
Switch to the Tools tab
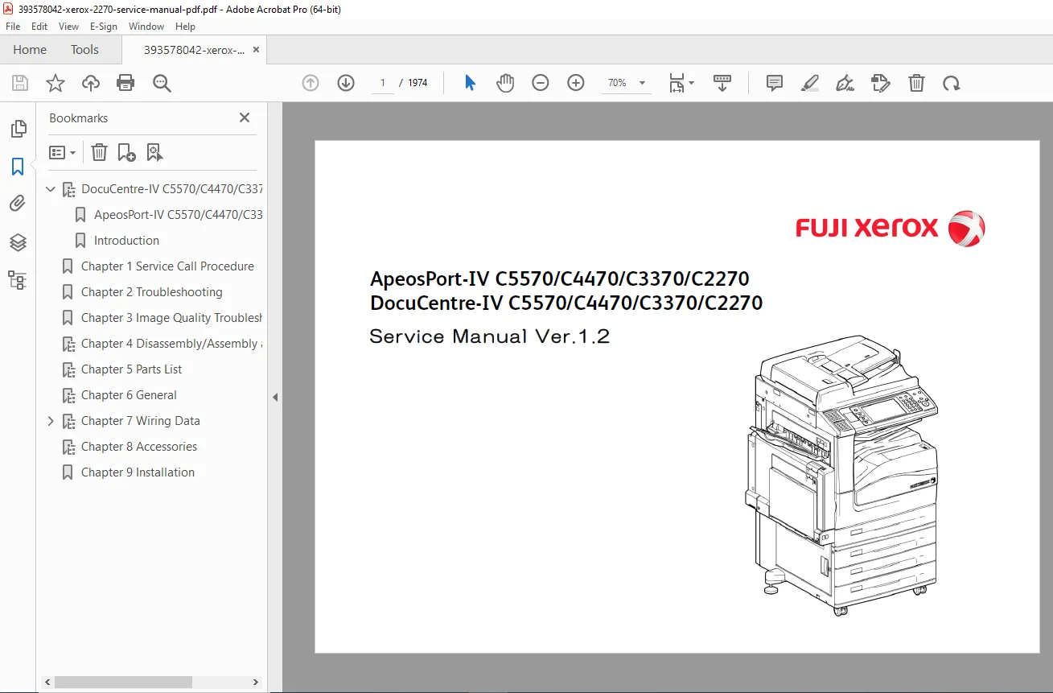(x=84, y=50)
